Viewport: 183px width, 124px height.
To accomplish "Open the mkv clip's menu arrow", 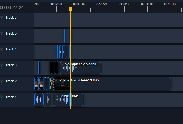I will 56,80.
